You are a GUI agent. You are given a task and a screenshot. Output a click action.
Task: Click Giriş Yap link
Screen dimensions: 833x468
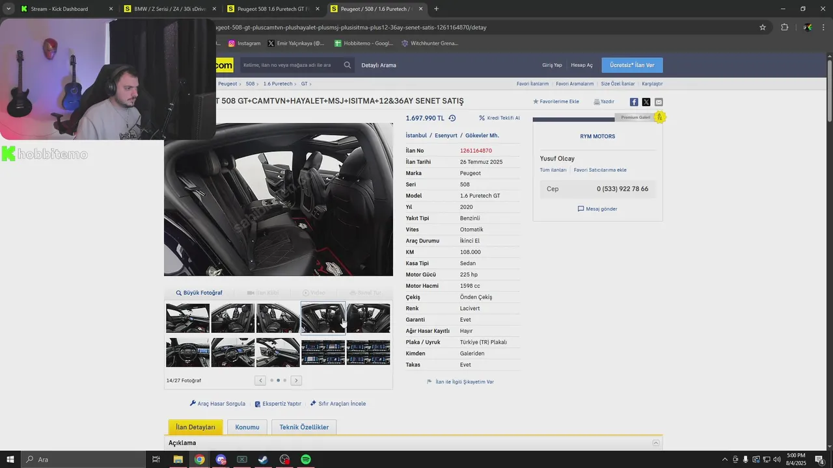tap(552, 65)
